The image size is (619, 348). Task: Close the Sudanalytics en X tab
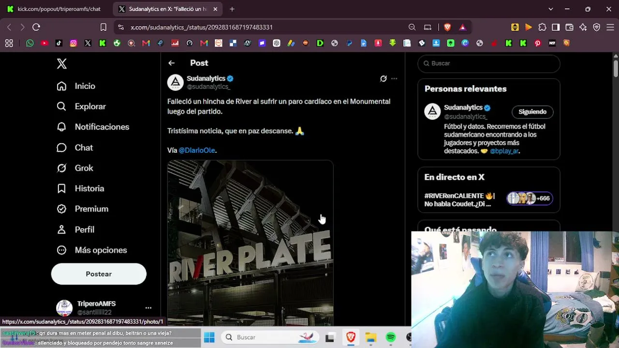pos(216,9)
